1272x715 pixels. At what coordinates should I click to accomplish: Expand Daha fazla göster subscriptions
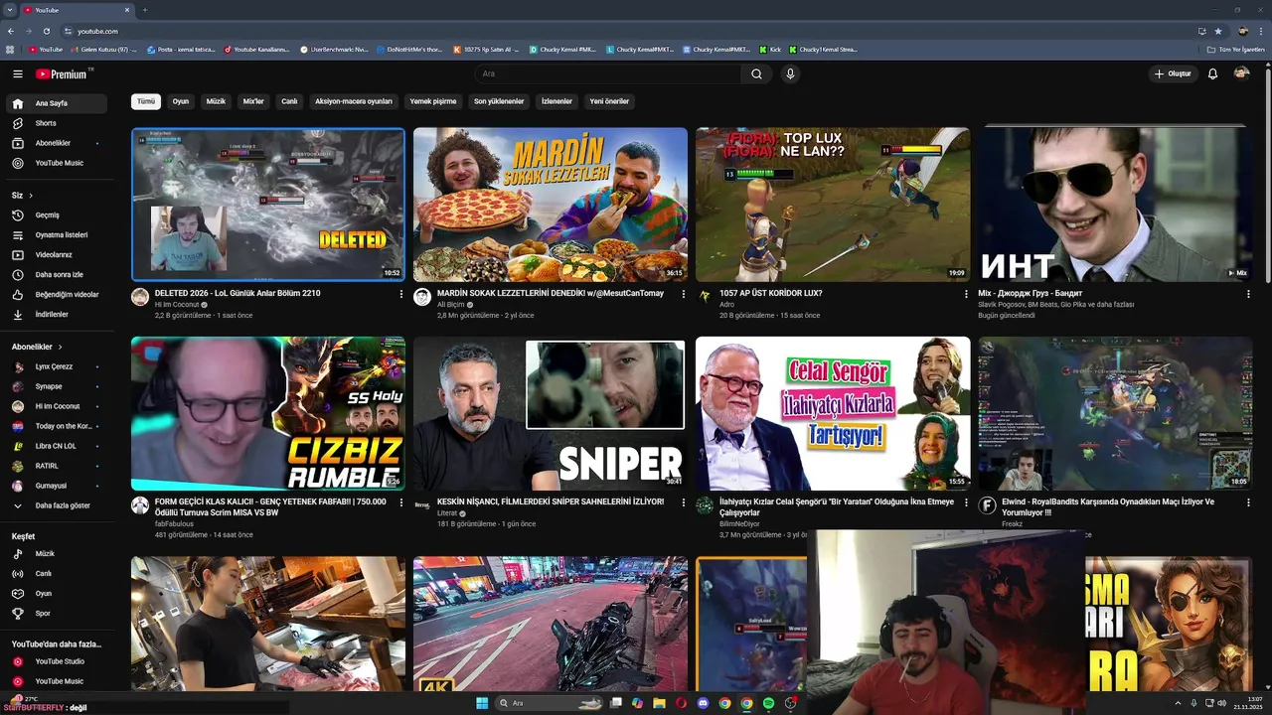point(57,505)
